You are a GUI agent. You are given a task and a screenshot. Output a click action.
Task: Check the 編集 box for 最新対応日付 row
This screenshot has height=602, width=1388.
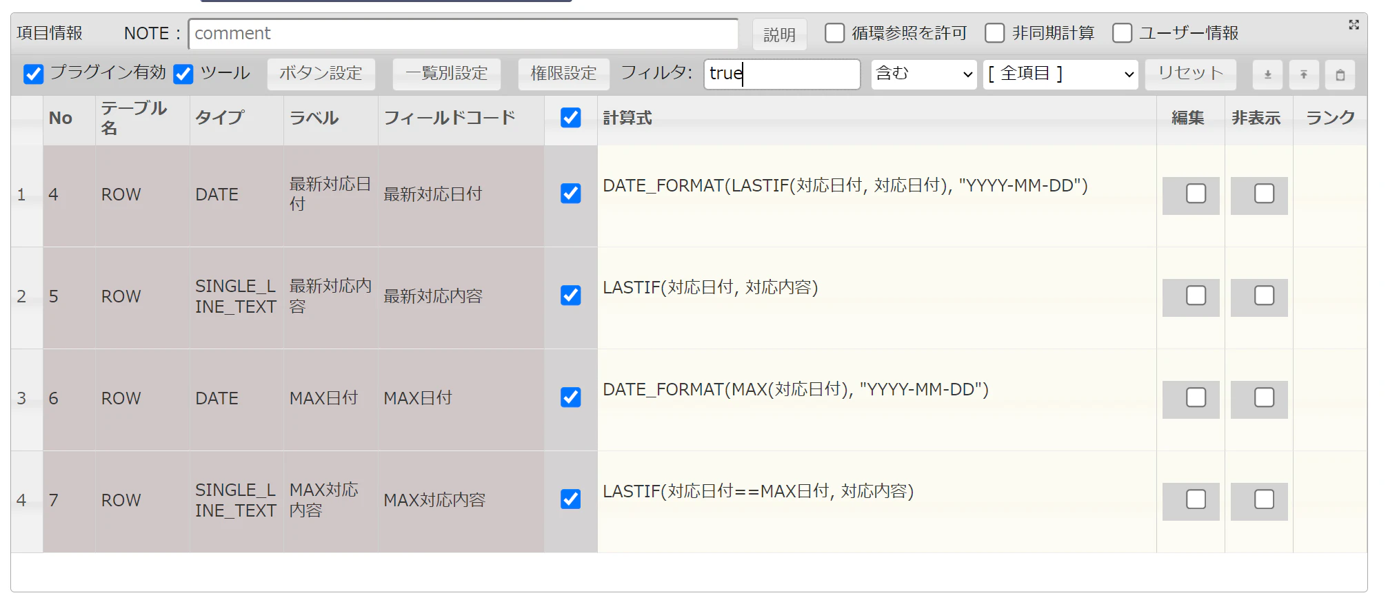coord(1196,194)
